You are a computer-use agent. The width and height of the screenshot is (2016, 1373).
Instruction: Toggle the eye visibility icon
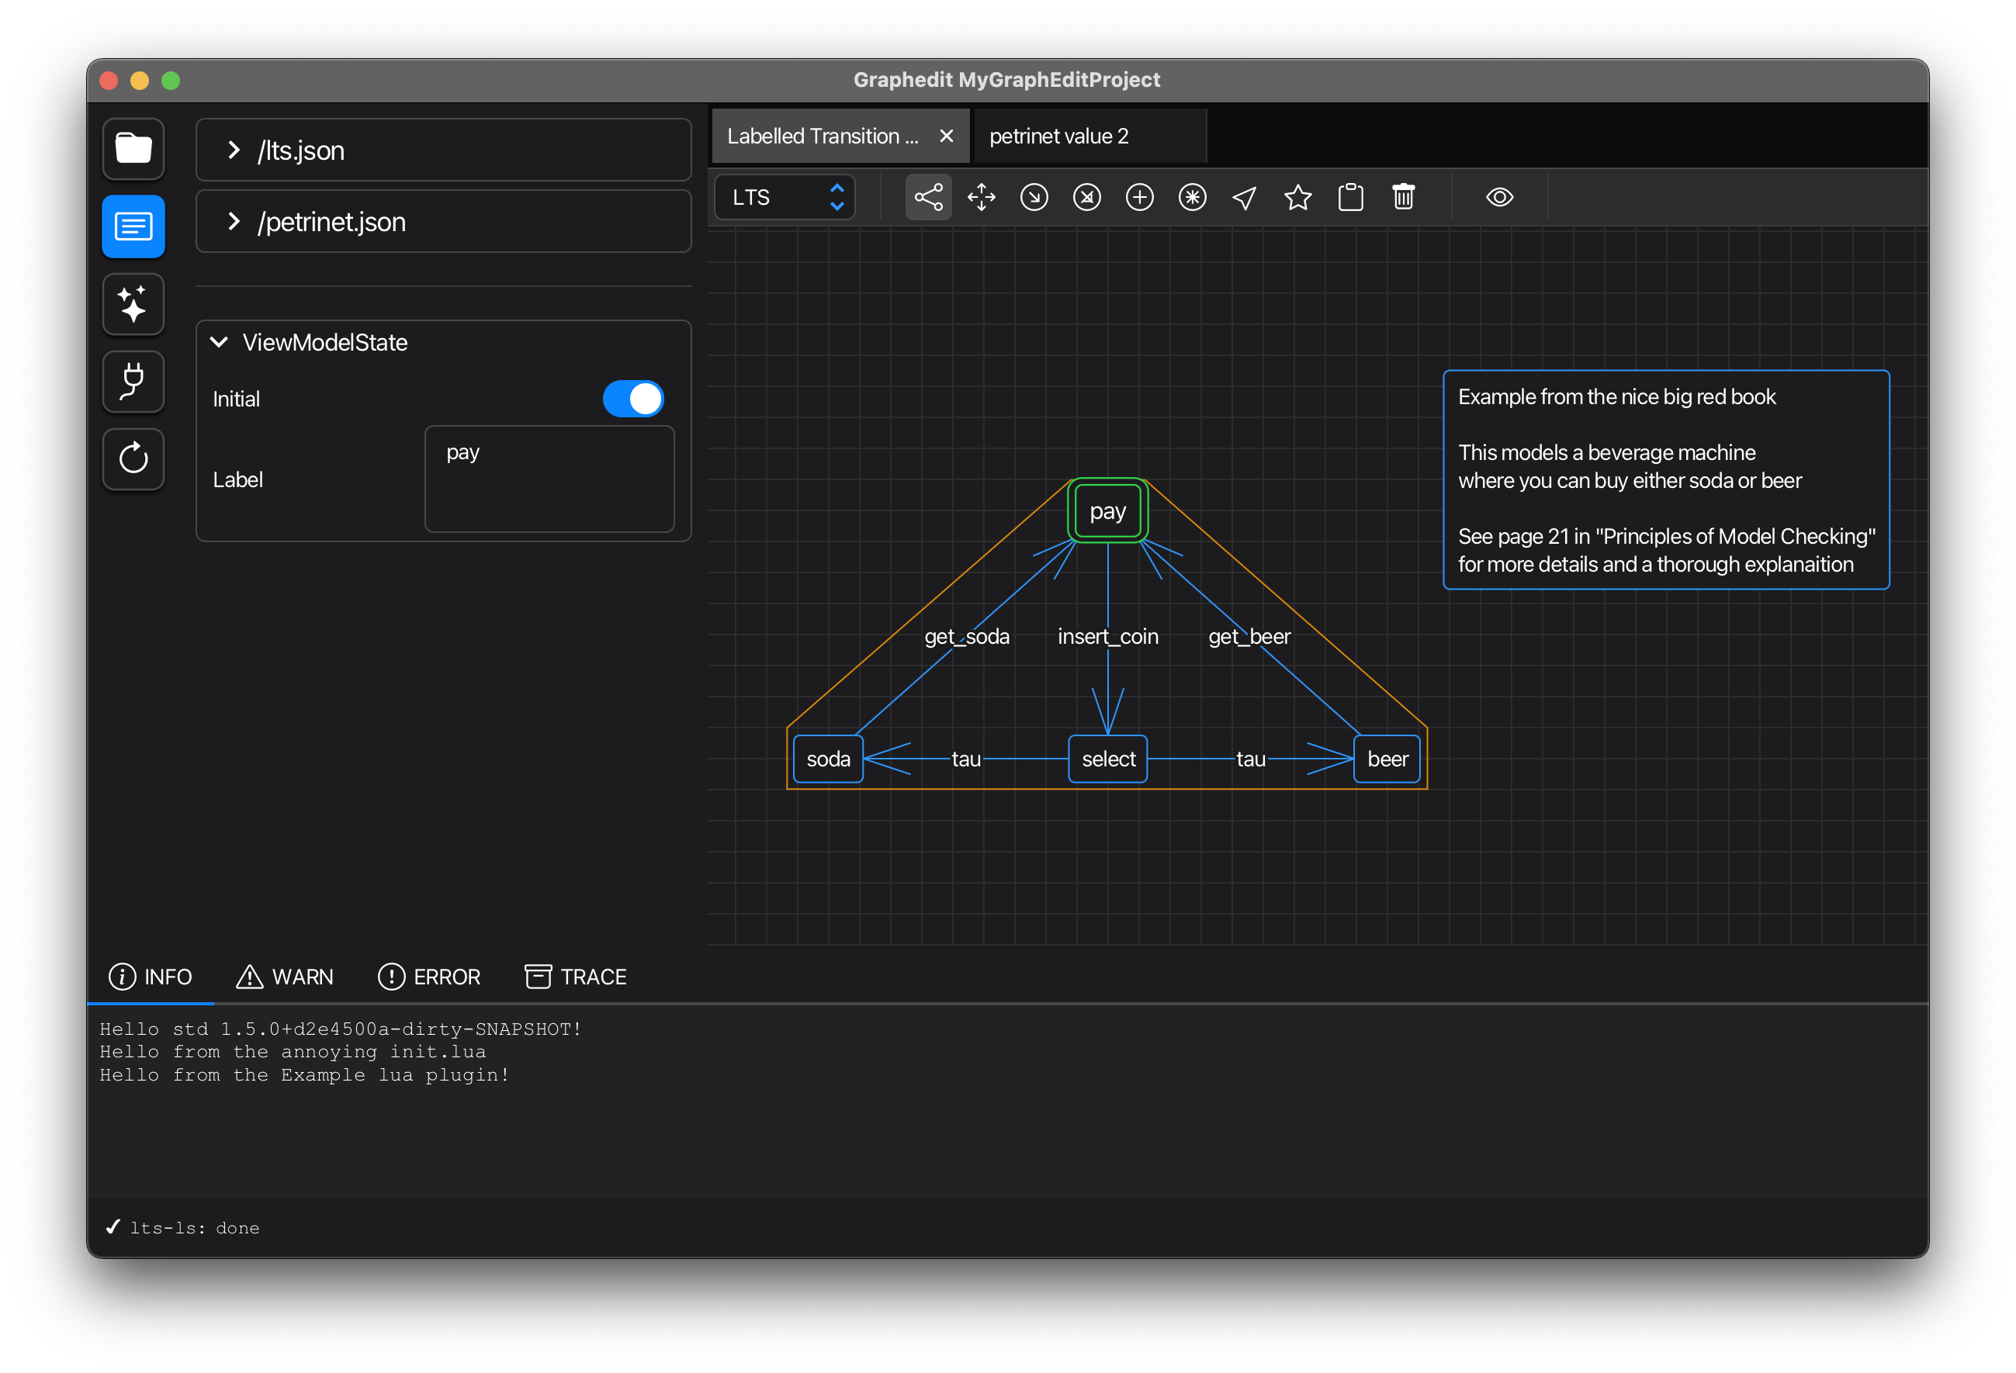(x=1499, y=198)
